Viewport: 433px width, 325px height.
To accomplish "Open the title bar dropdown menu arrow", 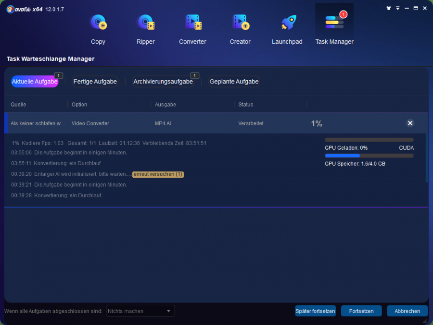I will [398, 8].
